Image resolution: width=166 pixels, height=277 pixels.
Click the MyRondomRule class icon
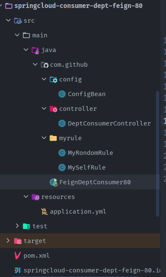click(62, 153)
